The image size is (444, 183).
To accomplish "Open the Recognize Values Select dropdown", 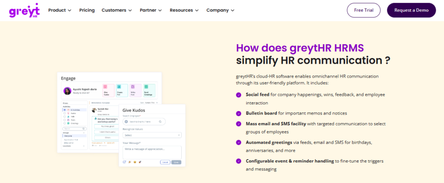I will click(x=152, y=135).
